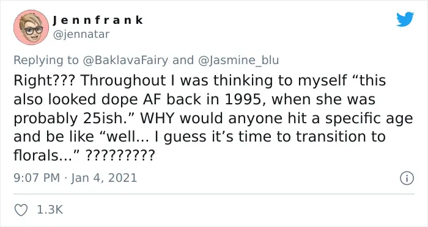Click the Twitter bird logo
Viewport: 428px width, 227px height.
pos(405,20)
